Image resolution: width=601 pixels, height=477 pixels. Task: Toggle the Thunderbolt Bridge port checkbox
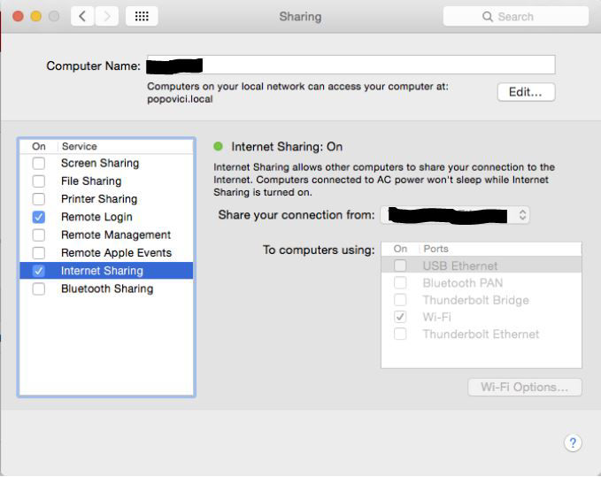tap(400, 300)
